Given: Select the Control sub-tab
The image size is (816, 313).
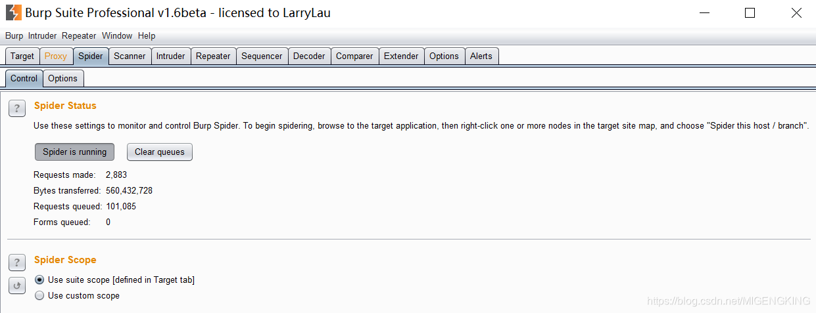Looking at the screenshot, I should click(24, 79).
